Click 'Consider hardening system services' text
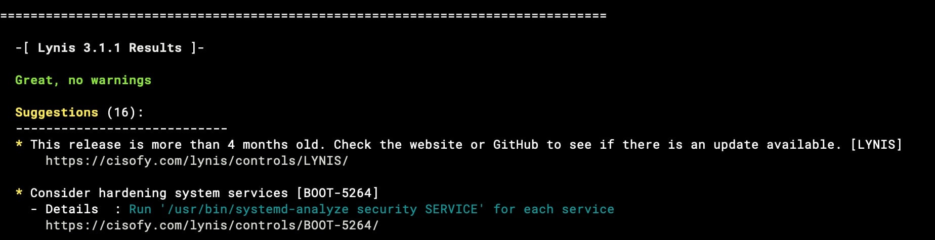The width and height of the screenshot is (935, 240). pos(159,193)
